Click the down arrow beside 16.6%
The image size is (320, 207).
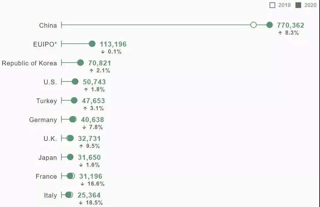pyautogui.click(x=83, y=184)
